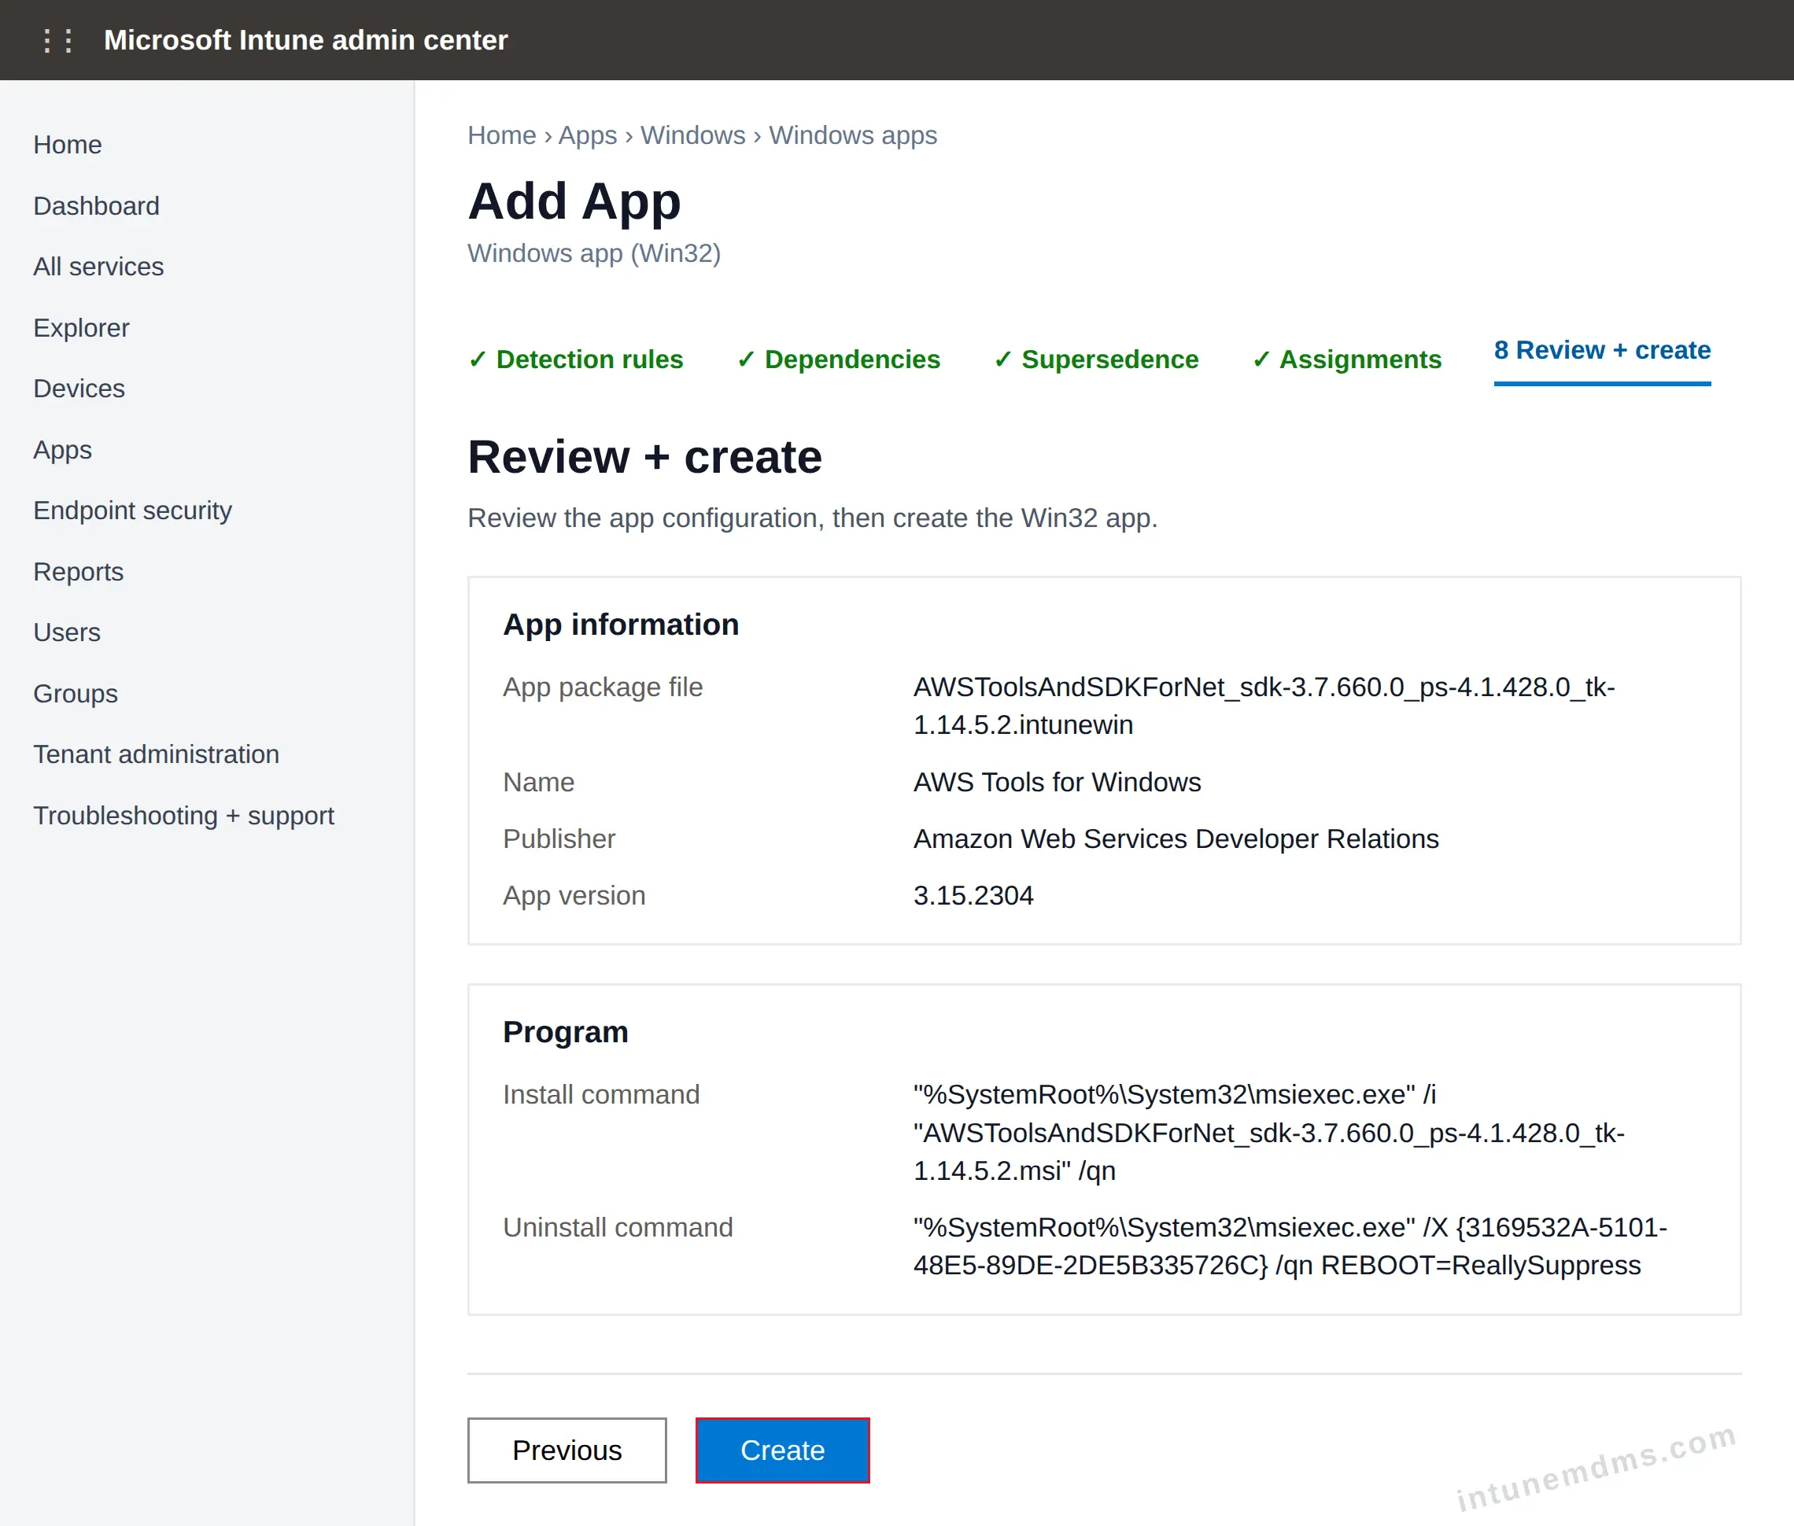Open Endpoint security in the sidebar
This screenshot has width=1794, height=1526.
click(x=132, y=511)
